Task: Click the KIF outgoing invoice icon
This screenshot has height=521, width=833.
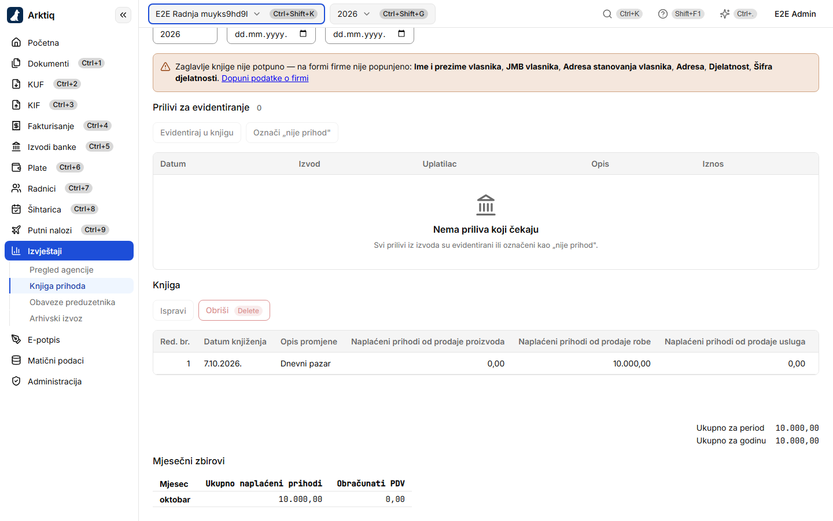Action: click(16, 105)
